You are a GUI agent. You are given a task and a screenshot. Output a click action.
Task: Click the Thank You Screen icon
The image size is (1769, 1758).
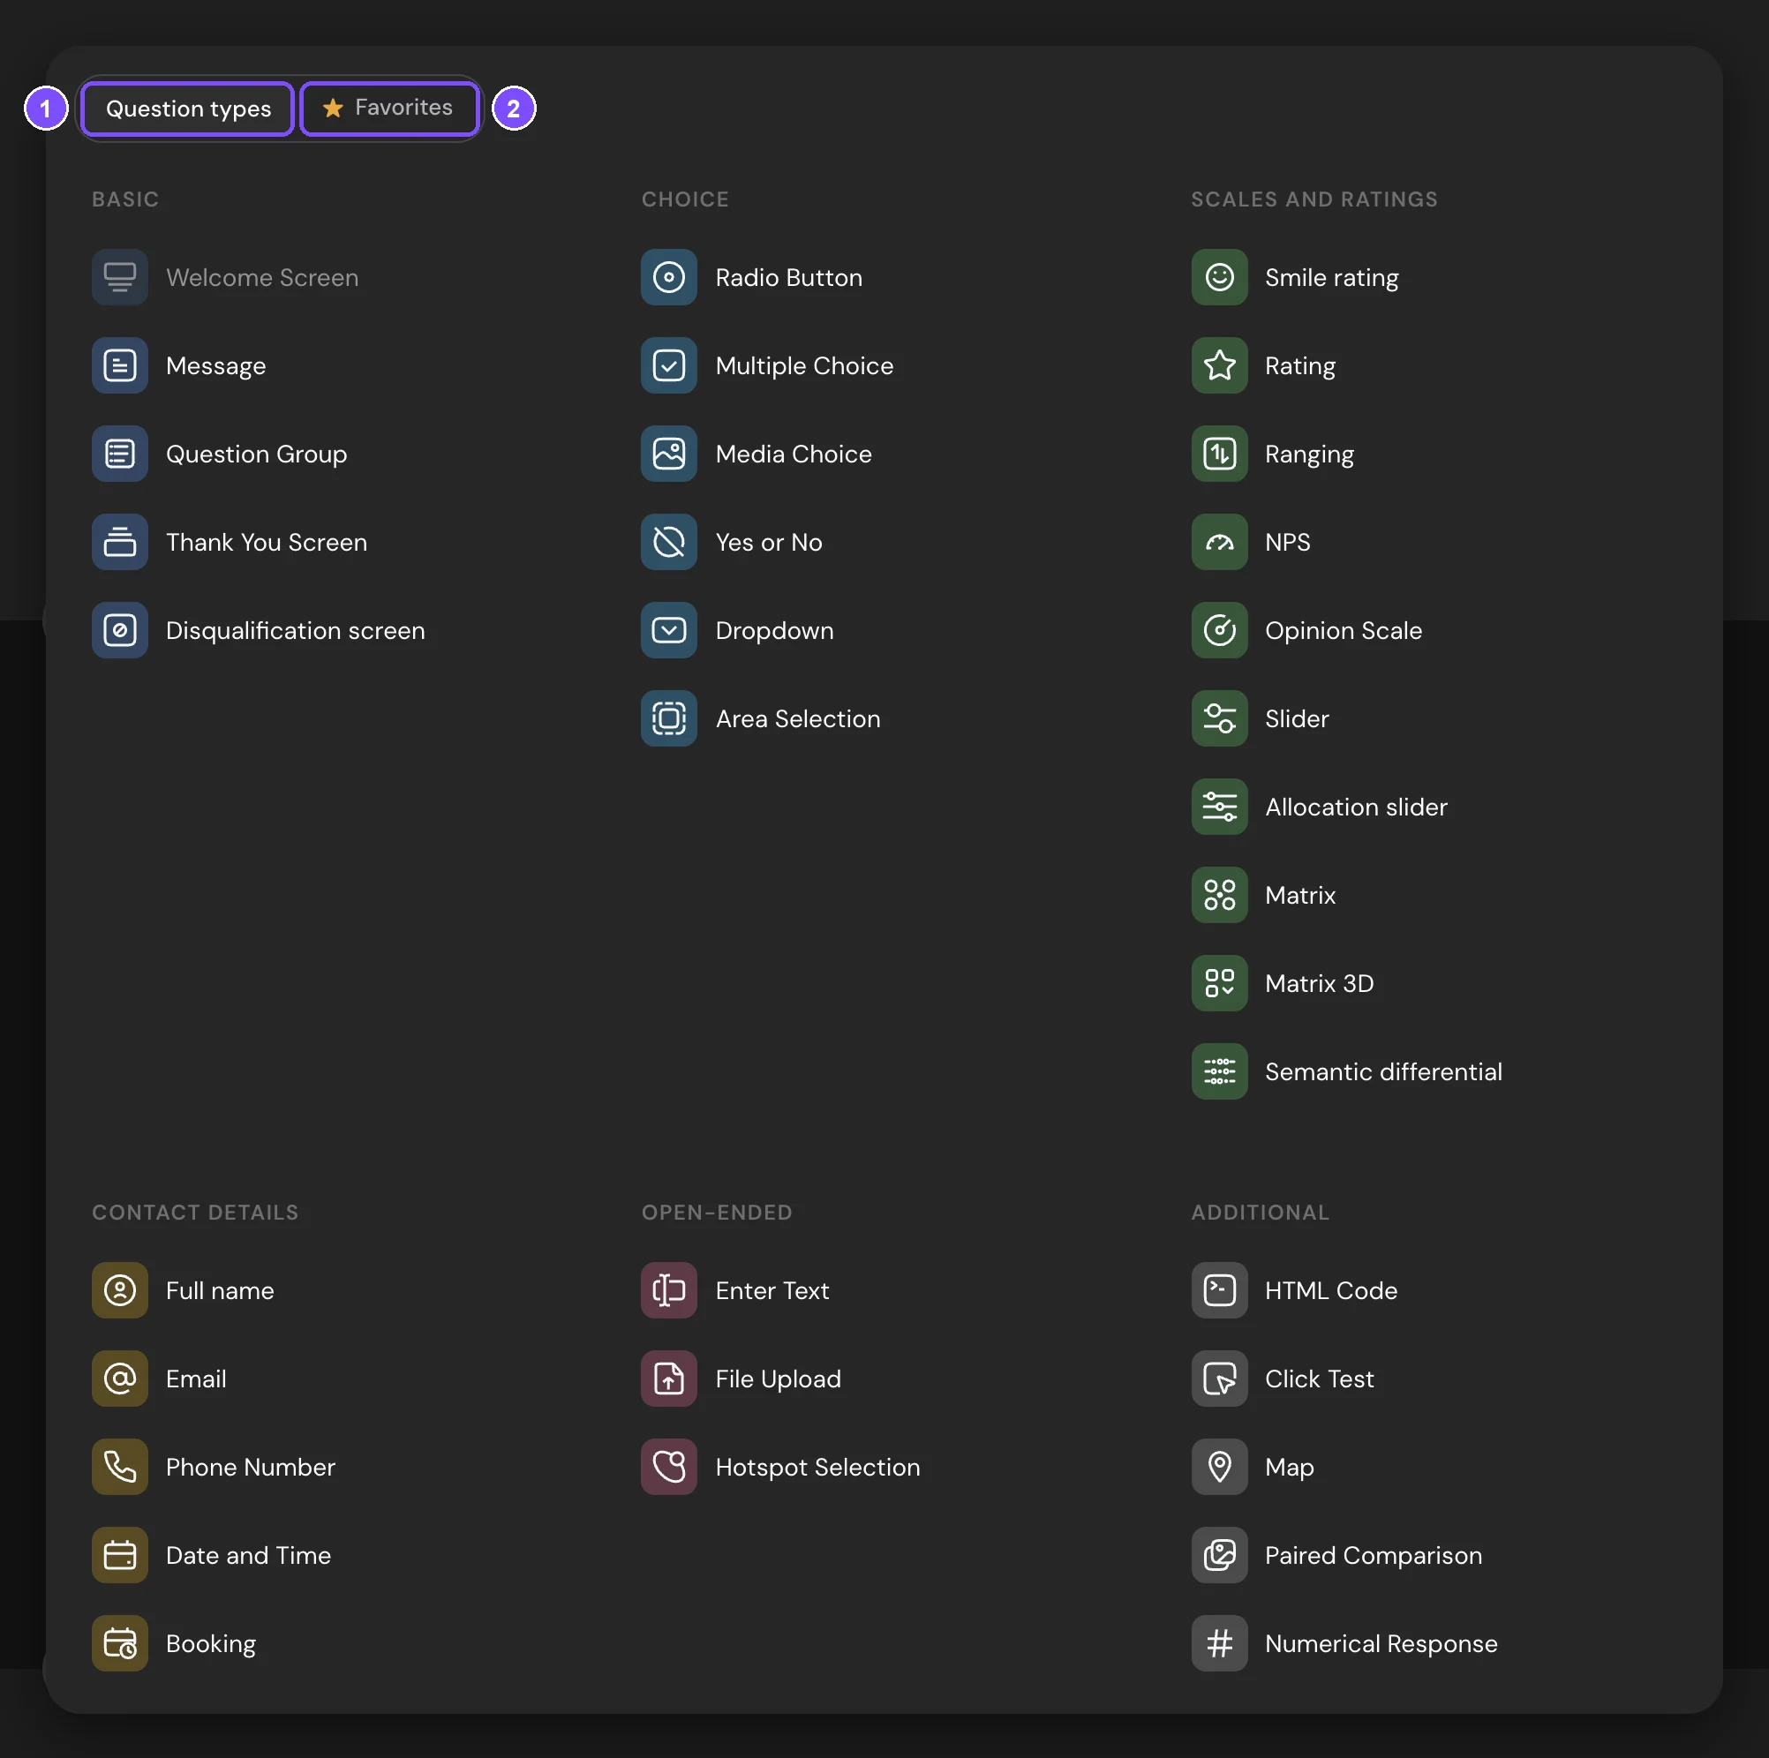tap(120, 542)
